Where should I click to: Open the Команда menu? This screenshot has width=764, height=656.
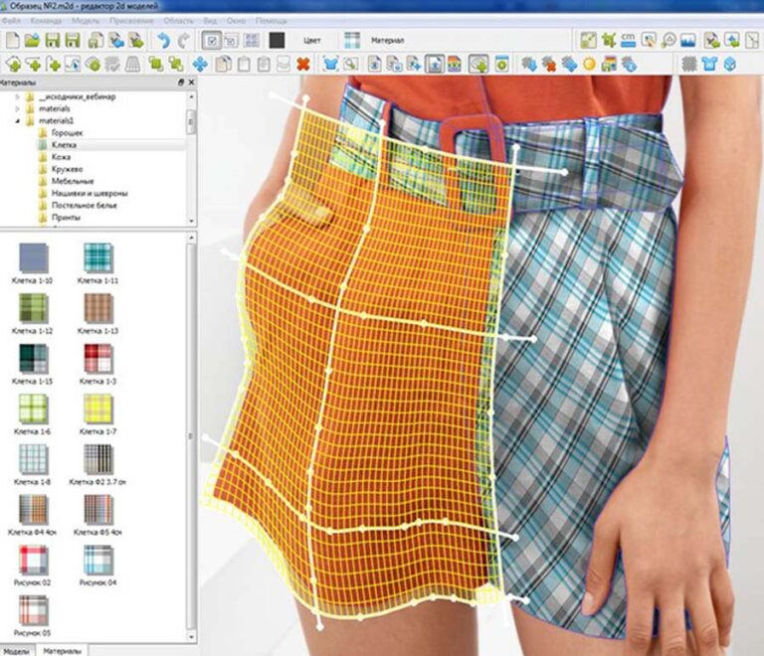click(x=46, y=21)
